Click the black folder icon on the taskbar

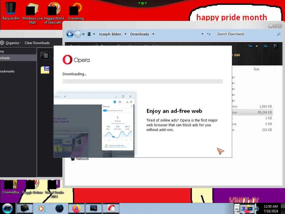point(25,208)
